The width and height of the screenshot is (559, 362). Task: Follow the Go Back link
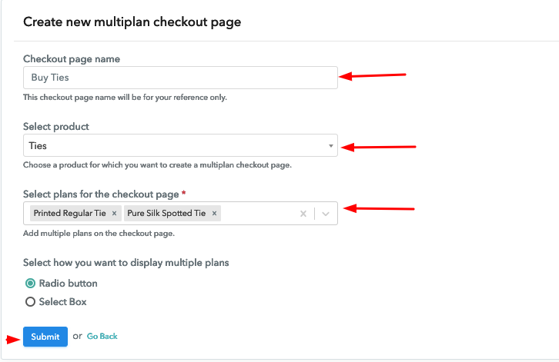coord(102,337)
